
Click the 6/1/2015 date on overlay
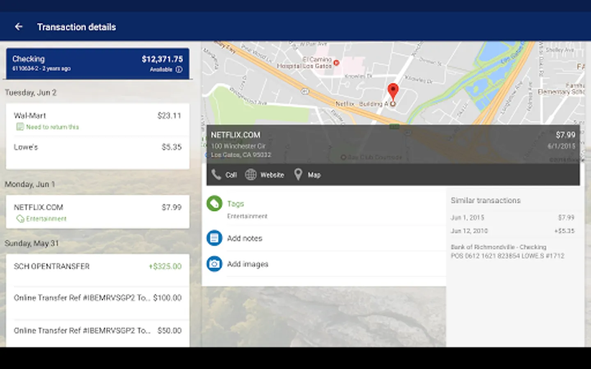tap(561, 146)
